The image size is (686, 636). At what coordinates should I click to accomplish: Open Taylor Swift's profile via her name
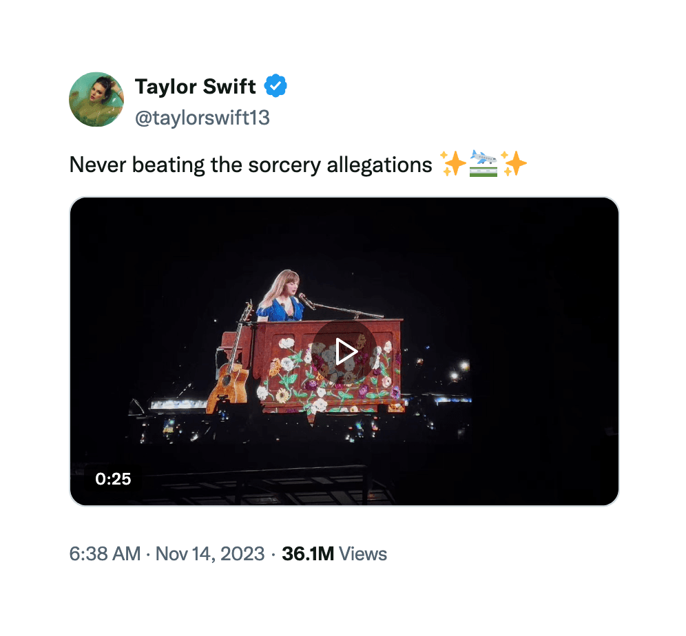(x=196, y=86)
